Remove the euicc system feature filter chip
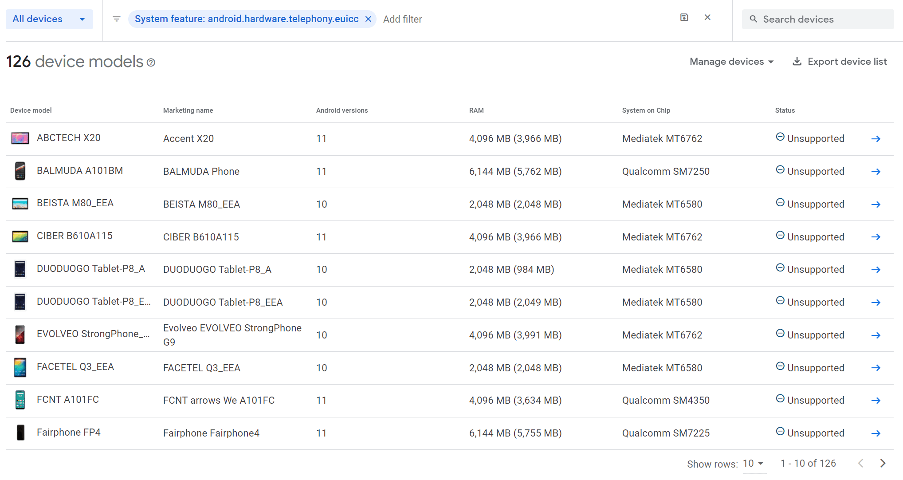903x480 pixels. (x=368, y=19)
